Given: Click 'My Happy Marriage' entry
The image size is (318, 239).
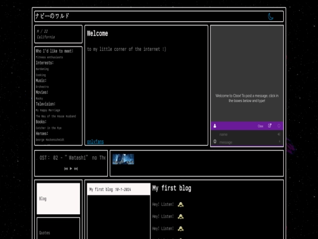Looking at the screenshot, I should click(x=48, y=110).
